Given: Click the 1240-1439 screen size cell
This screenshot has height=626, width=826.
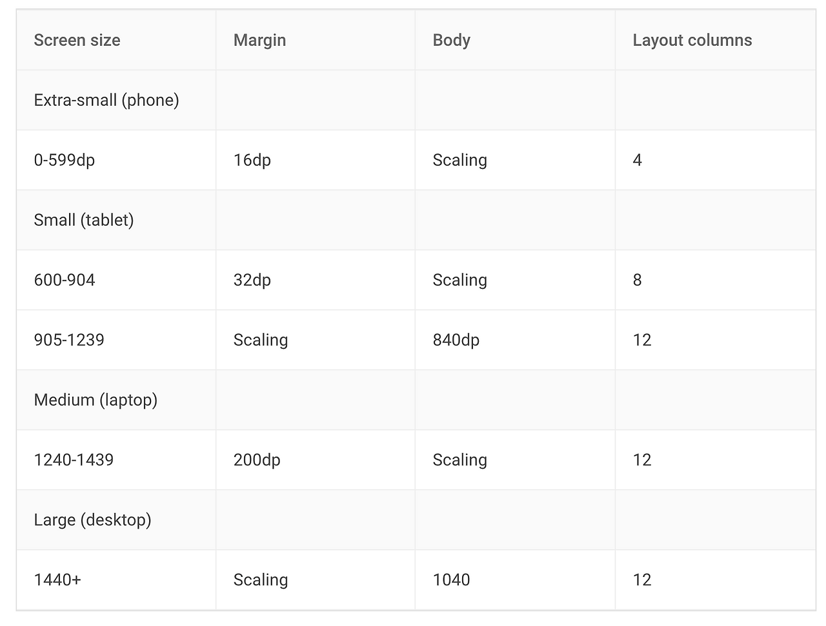Looking at the screenshot, I should click(x=74, y=460).
